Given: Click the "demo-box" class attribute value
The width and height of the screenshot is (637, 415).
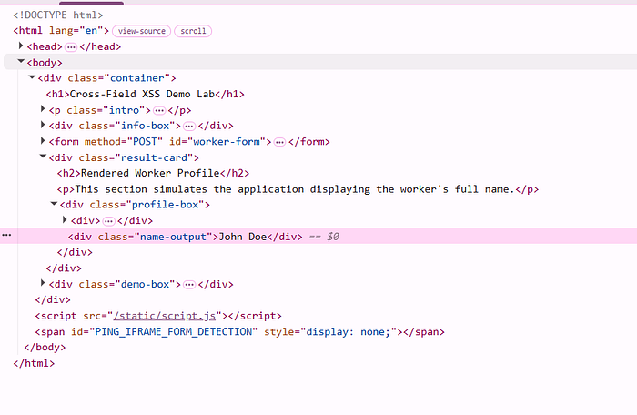Looking at the screenshot, I should (x=145, y=284).
